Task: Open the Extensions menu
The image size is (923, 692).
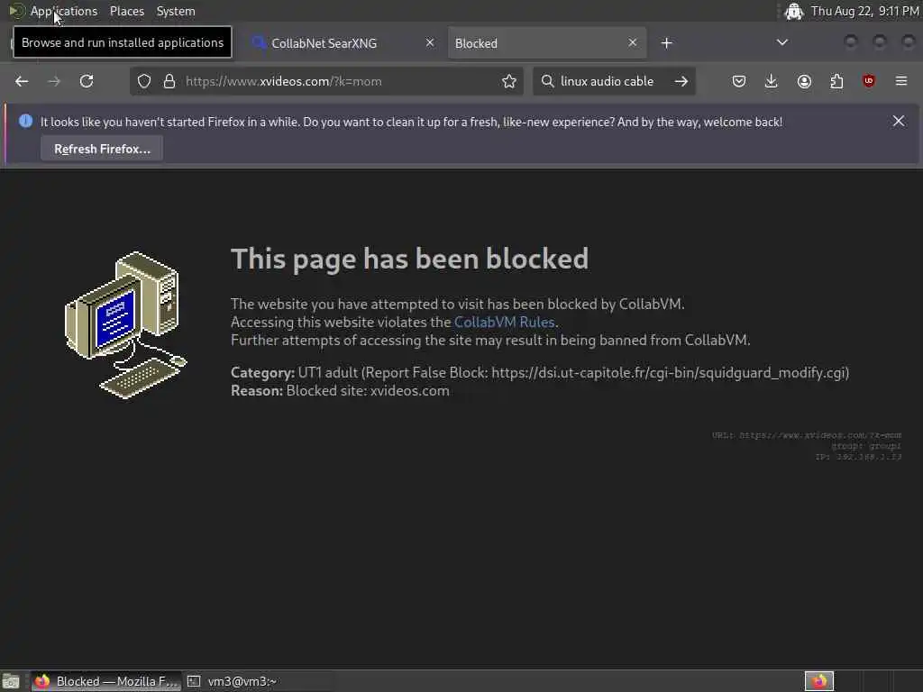Action: 836,81
